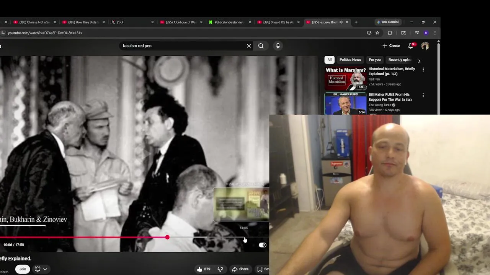Screen dimensions: 490x275
Task: Select the 'Politics News' filter chip
Action: (350, 60)
